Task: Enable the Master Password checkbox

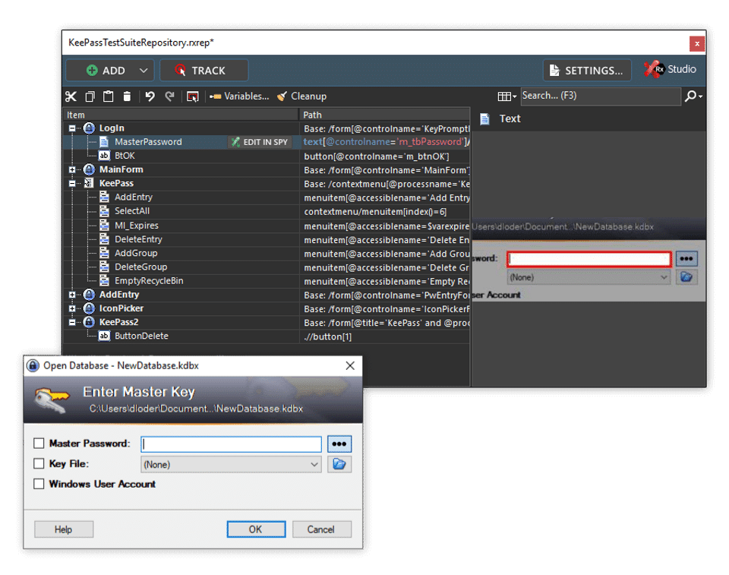Action: pyautogui.click(x=39, y=444)
